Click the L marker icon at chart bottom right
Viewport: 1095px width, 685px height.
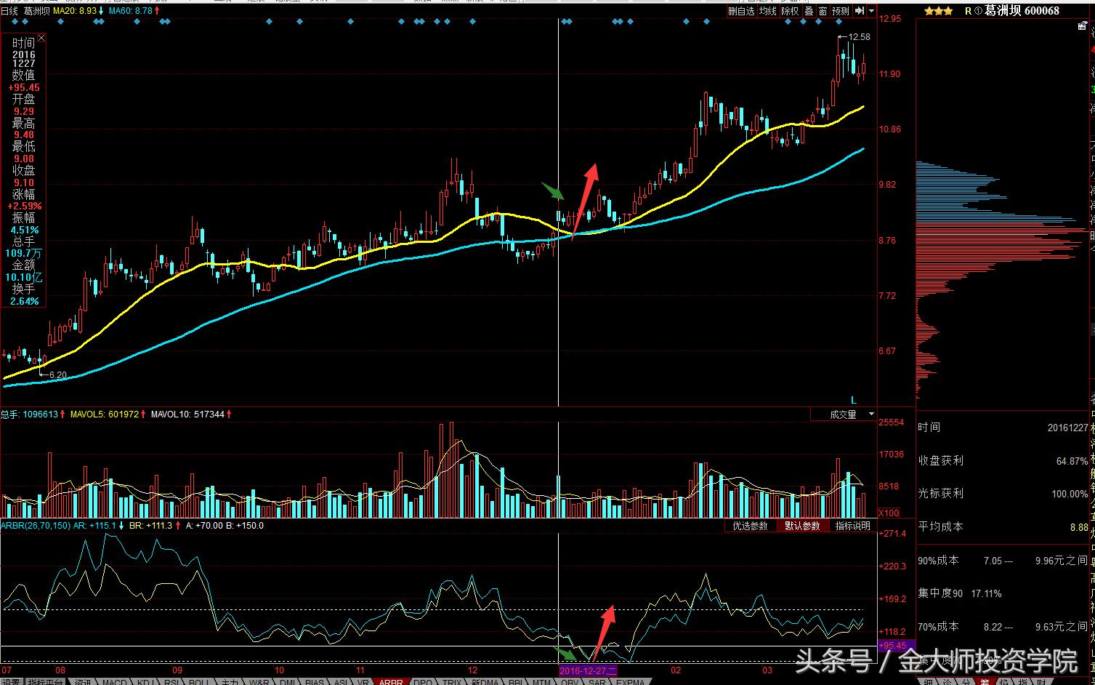854,400
